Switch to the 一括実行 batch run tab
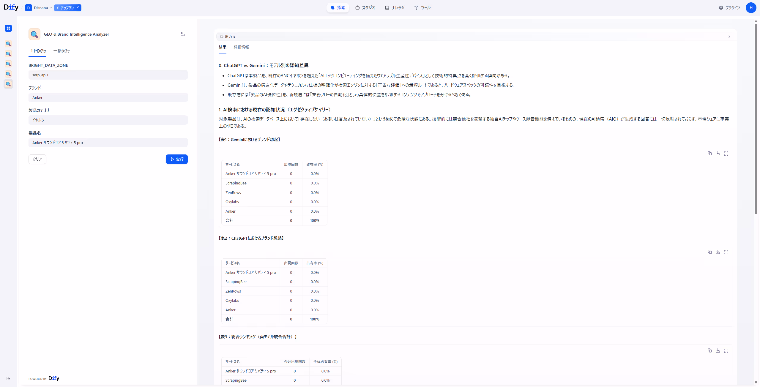 62,51
